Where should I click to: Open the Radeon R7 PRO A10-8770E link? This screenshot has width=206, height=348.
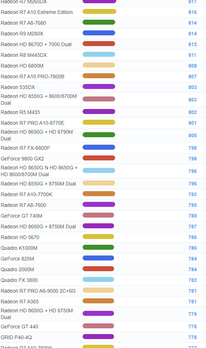coord(33,123)
